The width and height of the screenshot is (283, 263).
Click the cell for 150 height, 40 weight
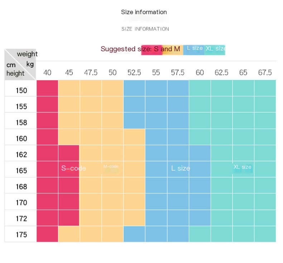pos(47,88)
